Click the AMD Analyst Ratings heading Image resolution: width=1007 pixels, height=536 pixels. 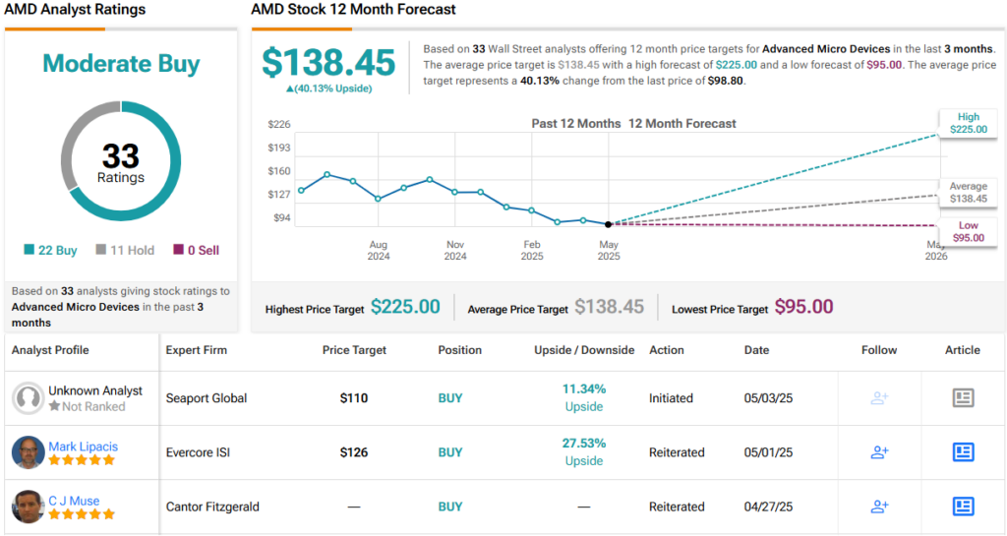click(75, 10)
